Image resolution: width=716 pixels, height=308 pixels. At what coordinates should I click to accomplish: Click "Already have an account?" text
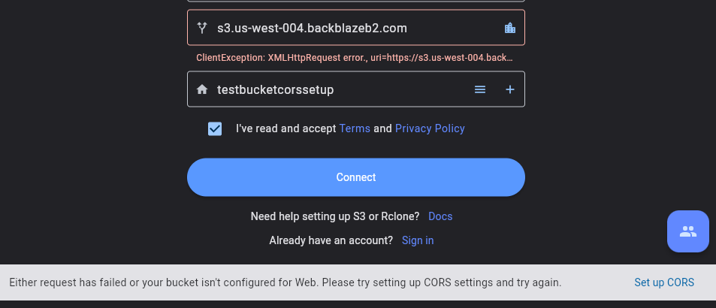331,240
